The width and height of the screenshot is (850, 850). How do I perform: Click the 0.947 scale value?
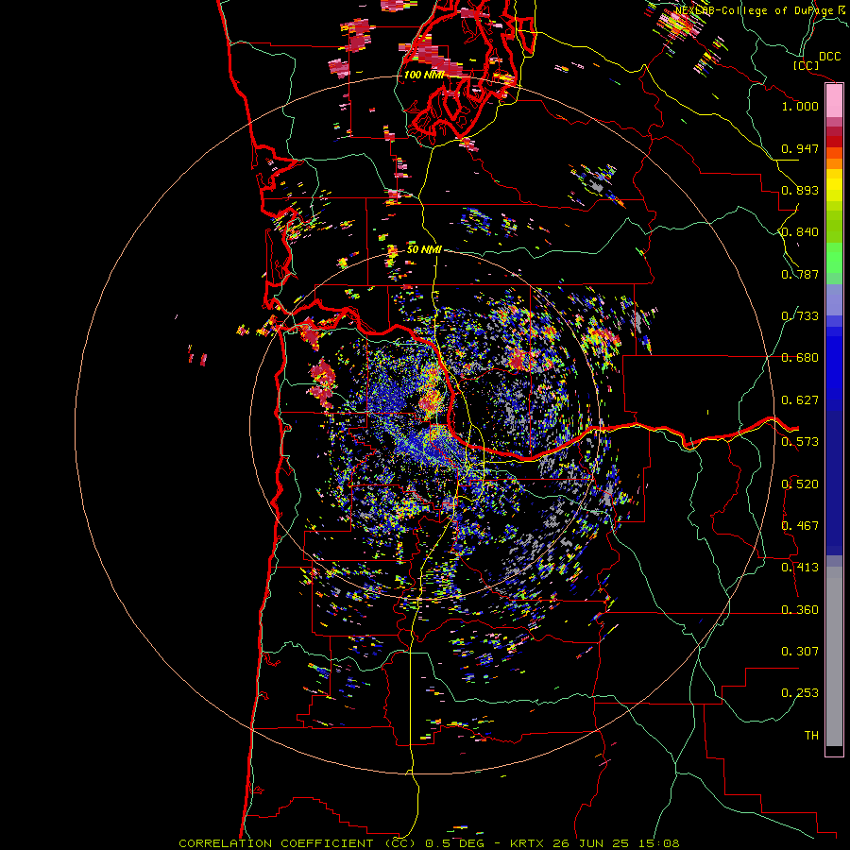pyautogui.click(x=800, y=148)
